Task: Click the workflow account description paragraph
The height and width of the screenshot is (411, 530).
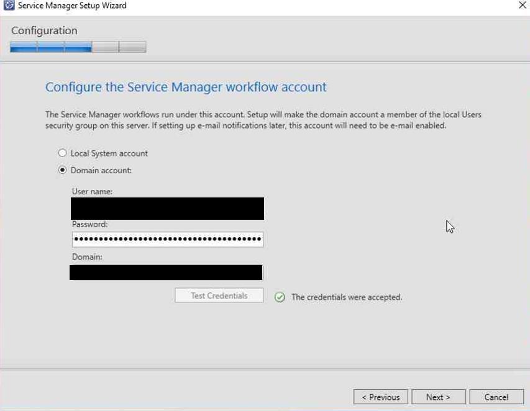Action: click(263, 120)
